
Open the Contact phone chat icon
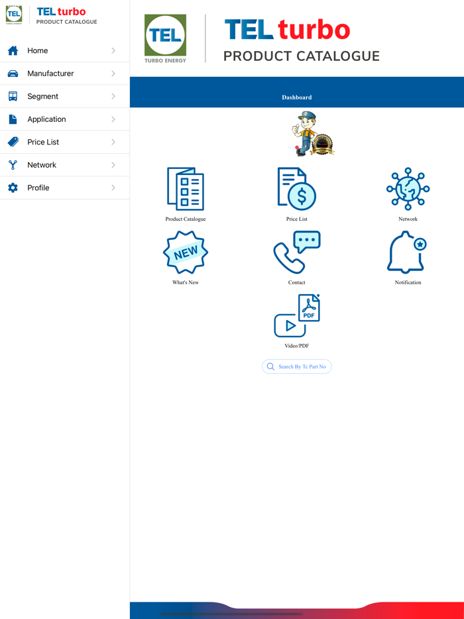click(x=296, y=253)
